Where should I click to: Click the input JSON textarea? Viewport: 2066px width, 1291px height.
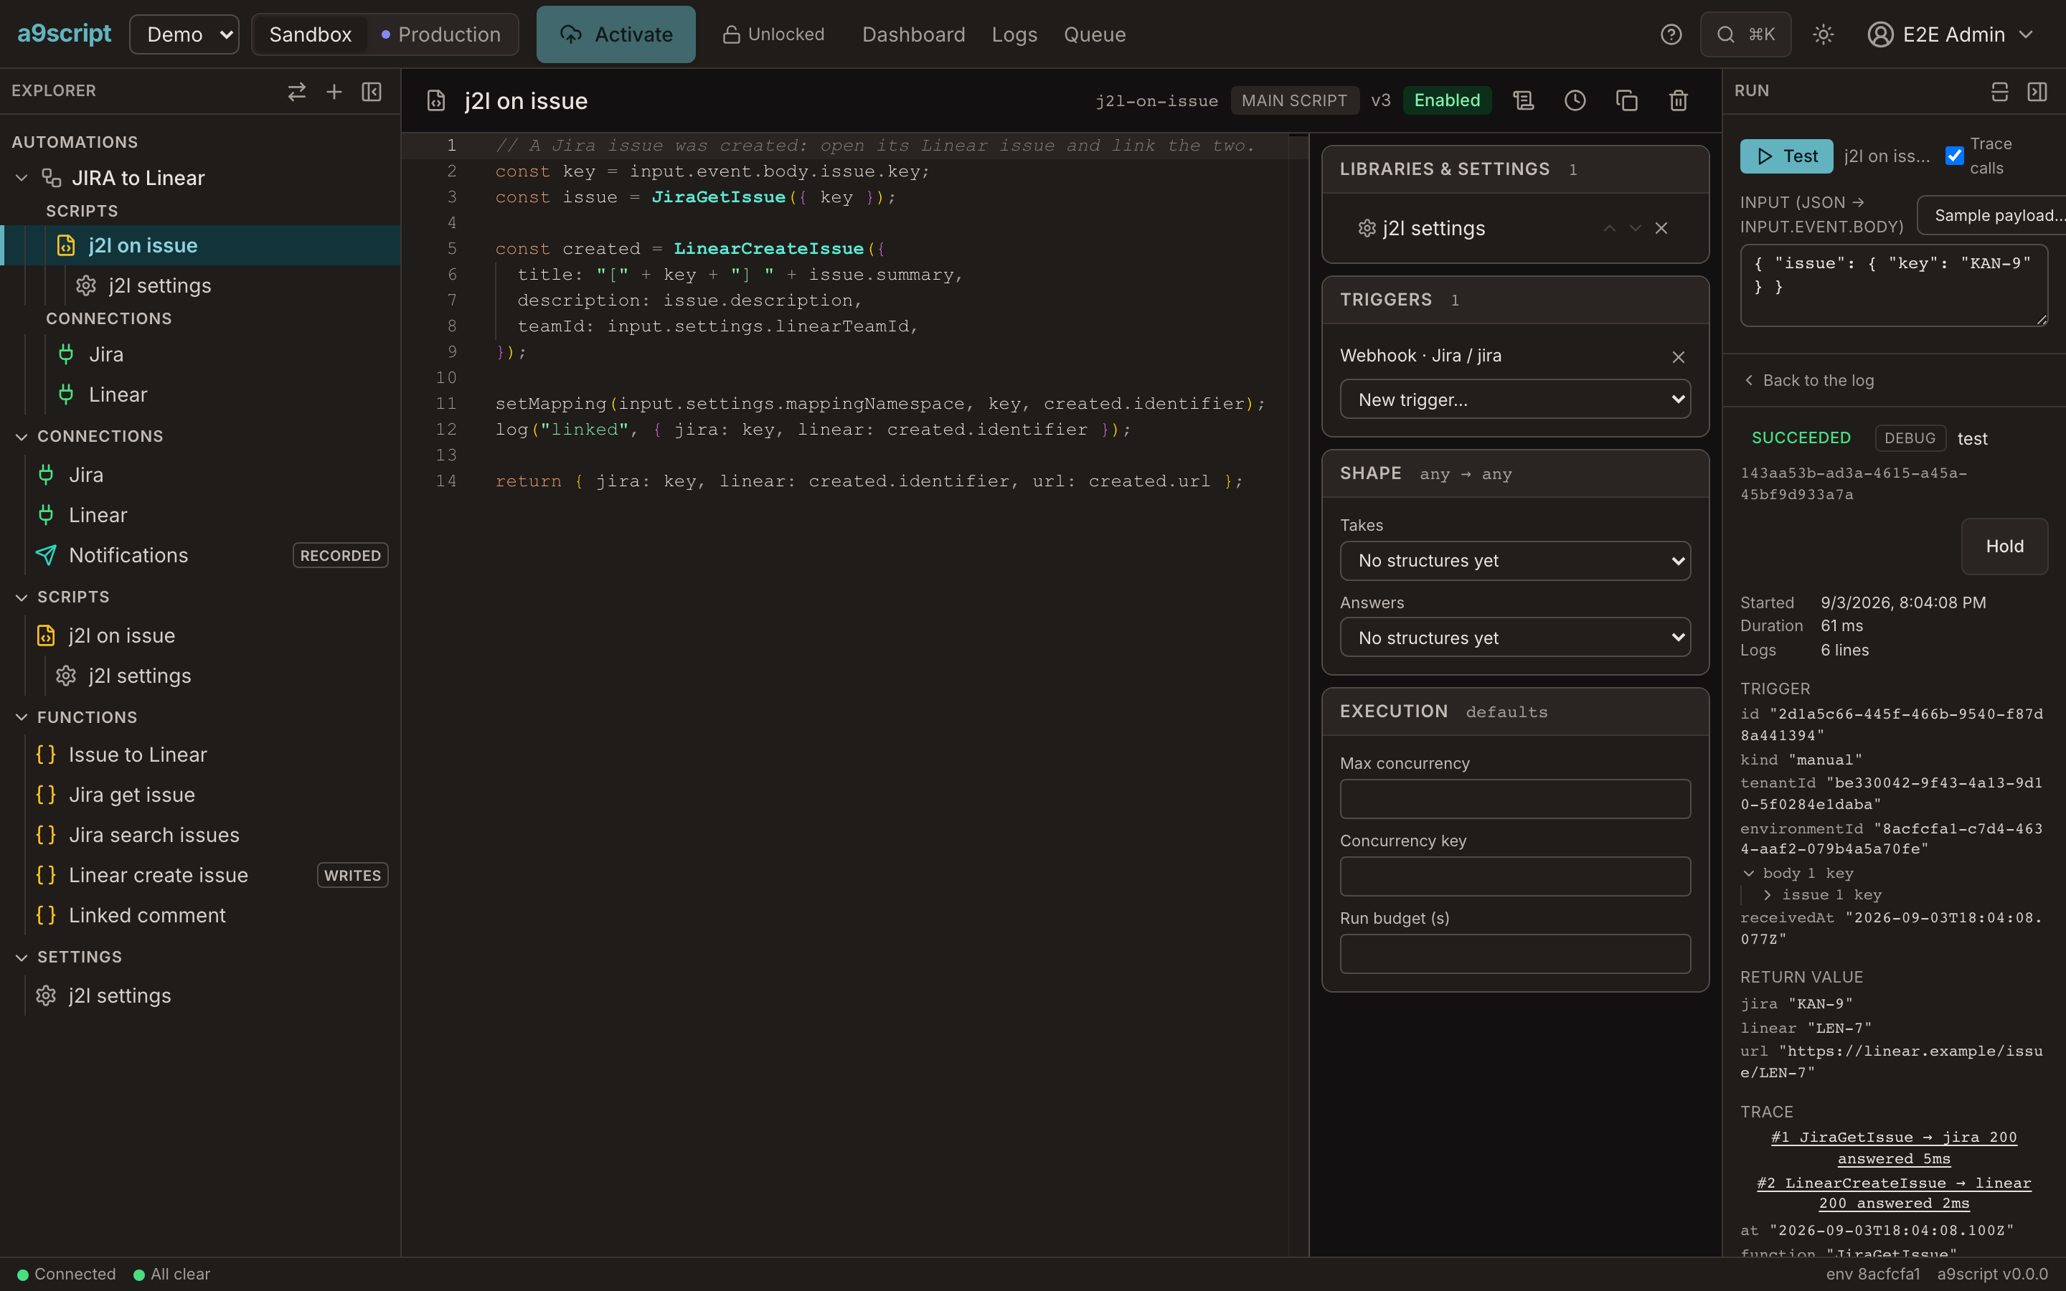1894,285
